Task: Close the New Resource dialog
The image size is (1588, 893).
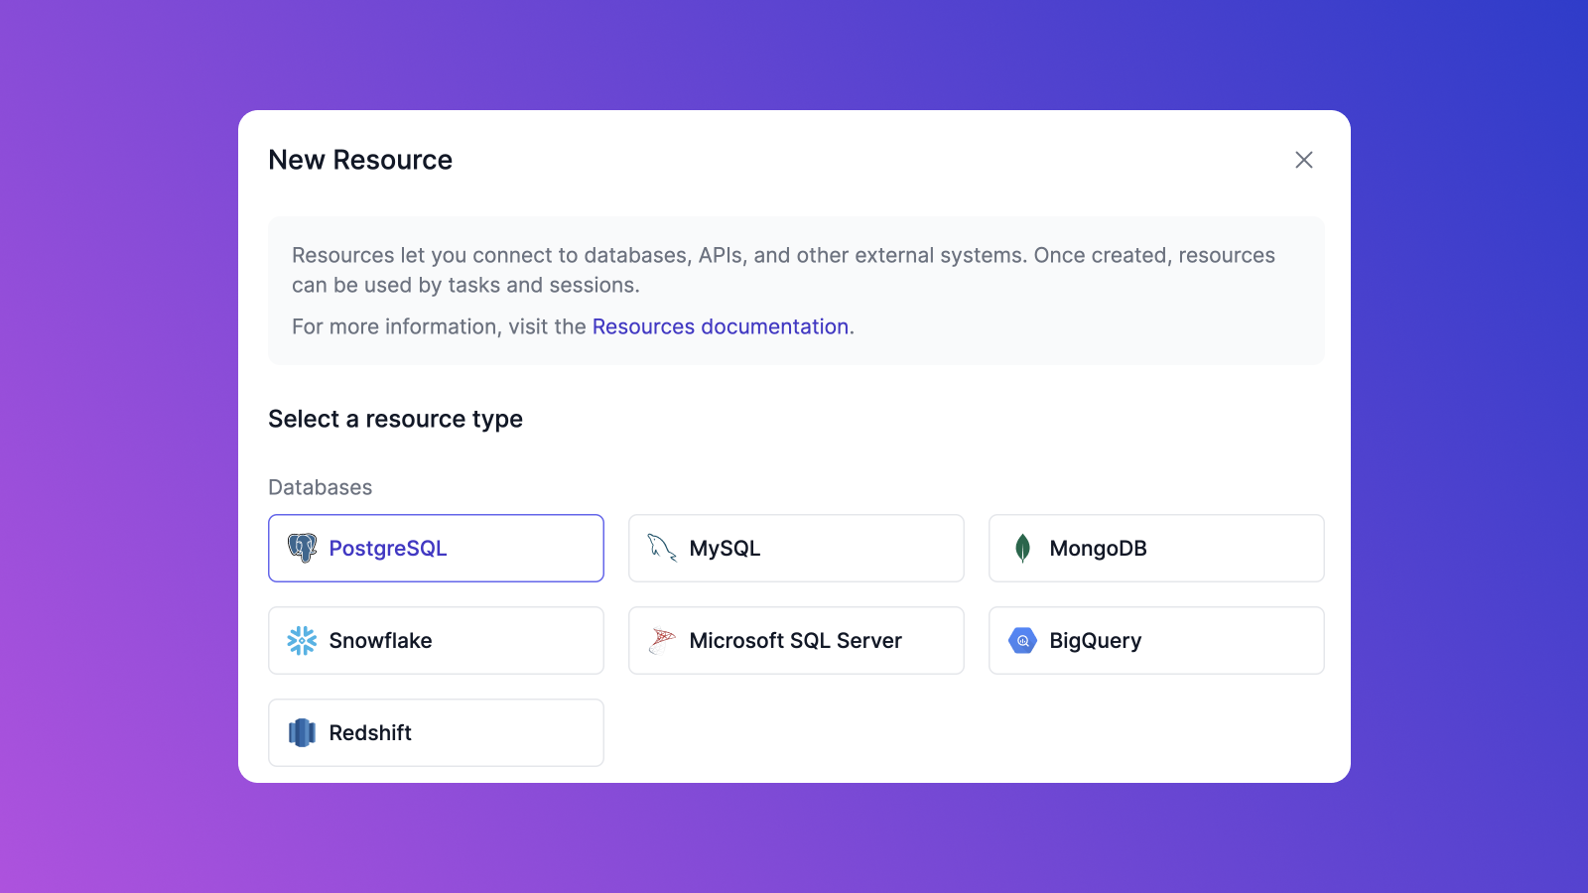Action: pyautogui.click(x=1304, y=160)
